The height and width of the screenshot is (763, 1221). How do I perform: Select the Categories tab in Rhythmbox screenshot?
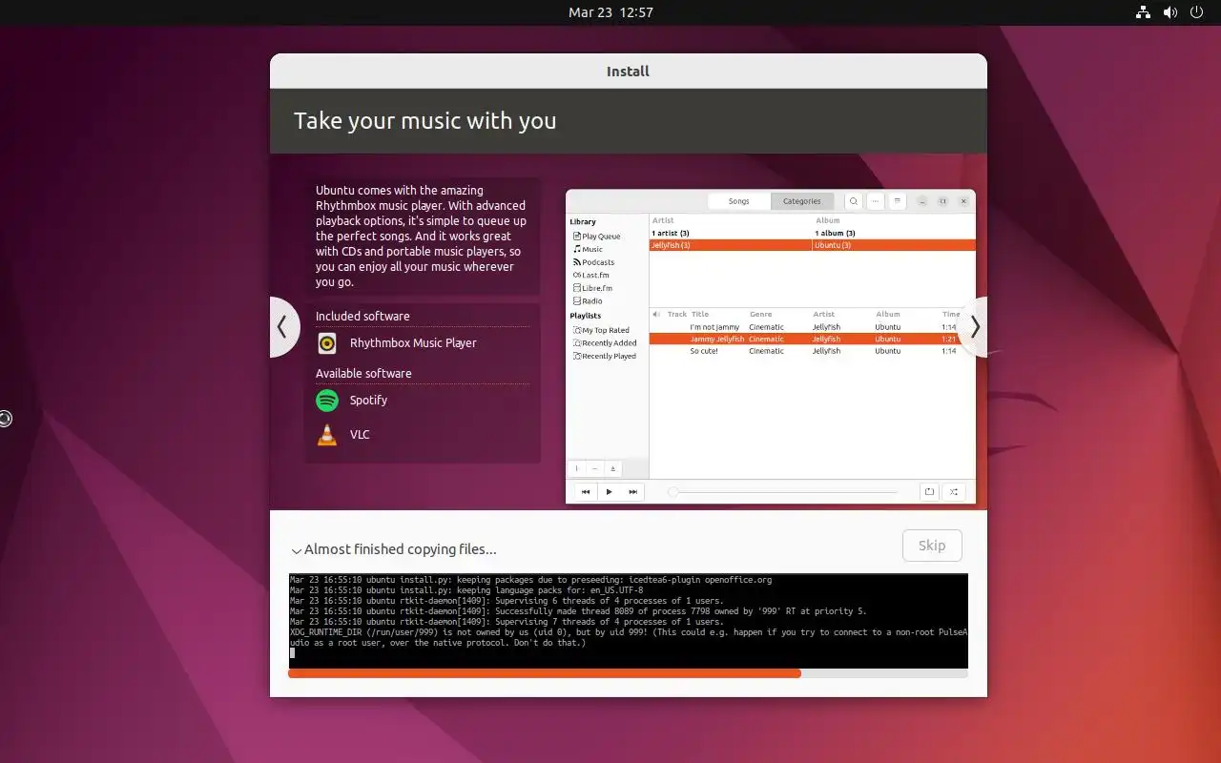802,201
